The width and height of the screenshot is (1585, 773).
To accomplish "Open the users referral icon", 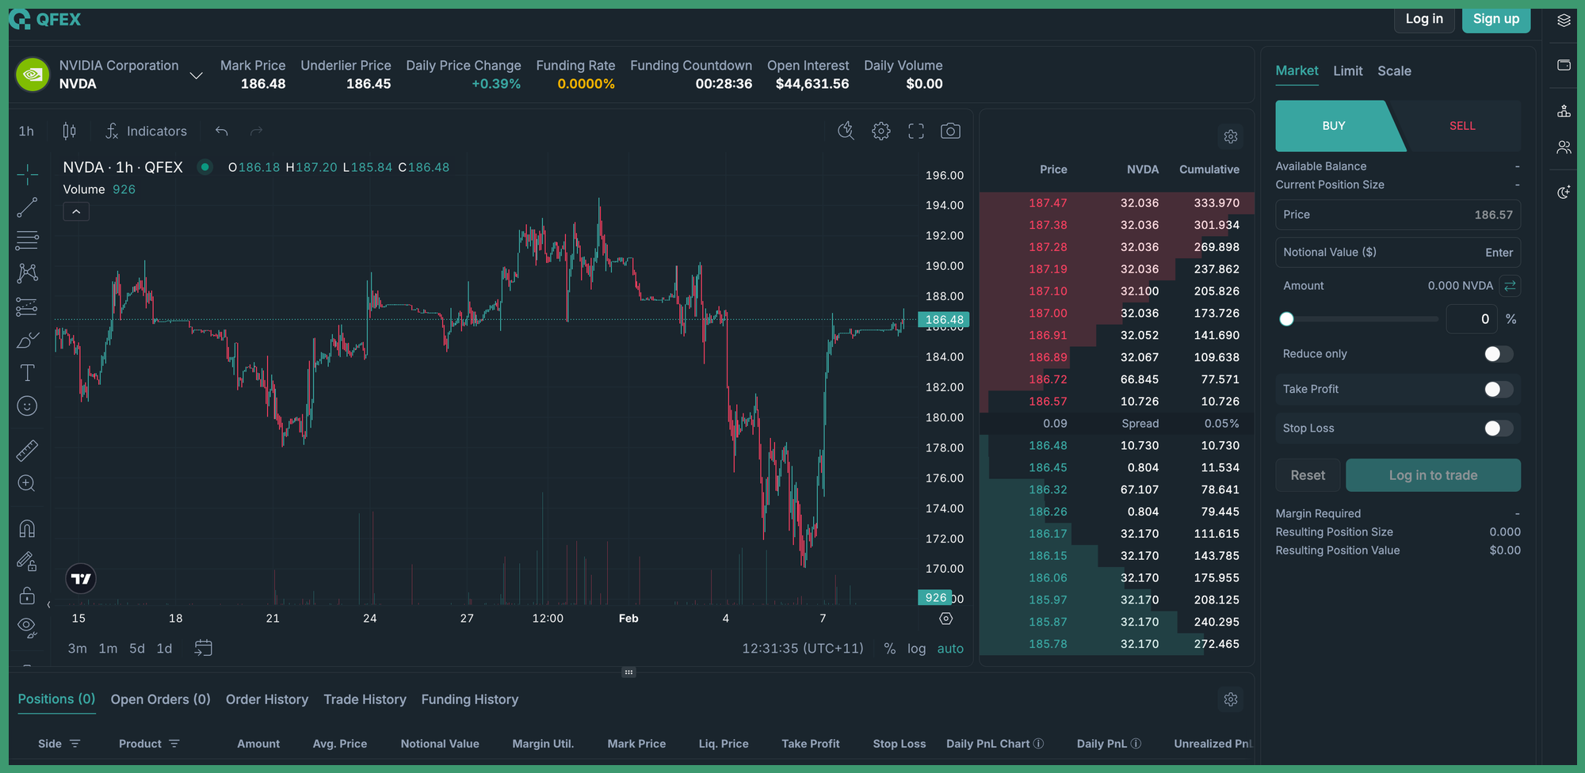I will tap(1564, 147).
